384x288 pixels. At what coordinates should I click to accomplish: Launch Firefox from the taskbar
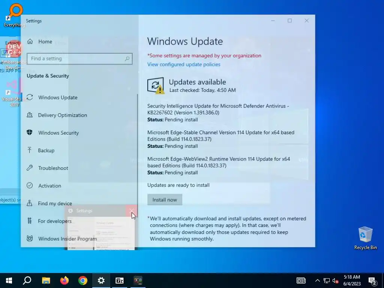coord(64,280)
